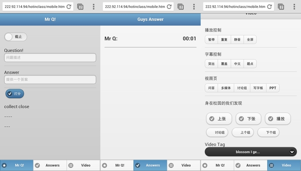Viewport: 301px width, 171px height.
Task: Click the 上张 check button
Action: point(219,119)
